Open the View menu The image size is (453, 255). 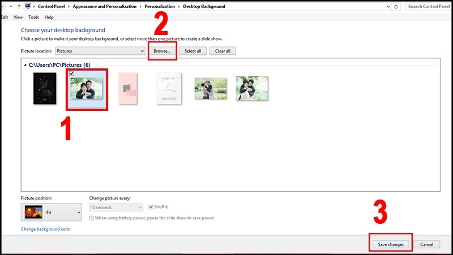(18, 17)
